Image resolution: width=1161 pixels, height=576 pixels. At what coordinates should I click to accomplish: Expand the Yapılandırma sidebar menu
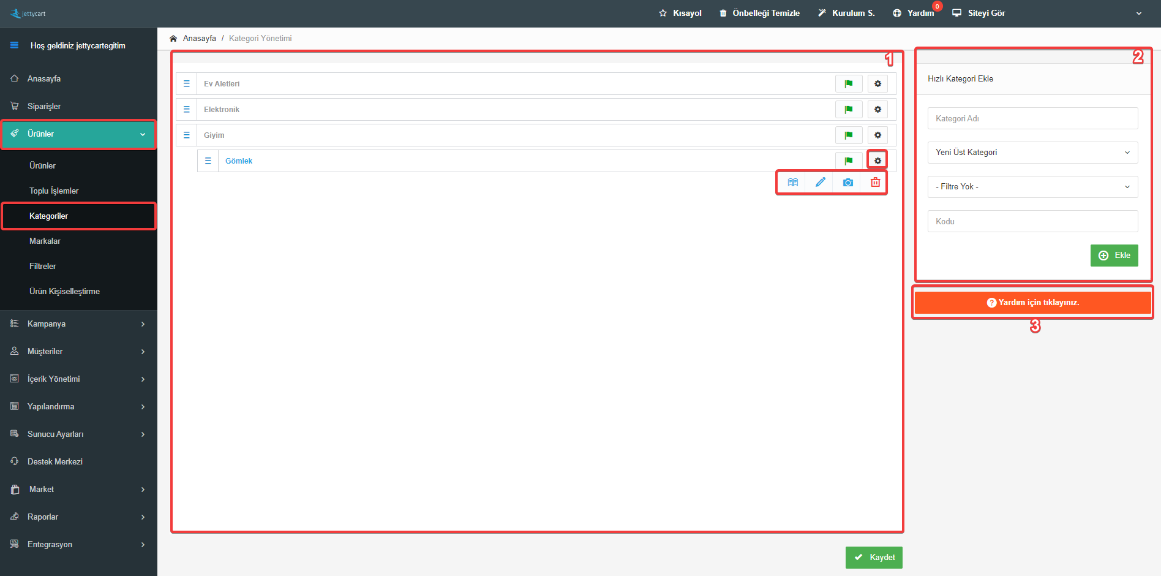click(78, 407)
